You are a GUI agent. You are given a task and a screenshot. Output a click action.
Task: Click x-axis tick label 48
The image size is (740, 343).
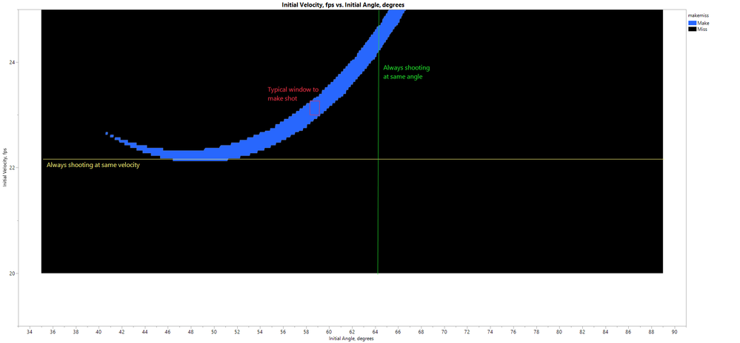[x=191, y=331]
